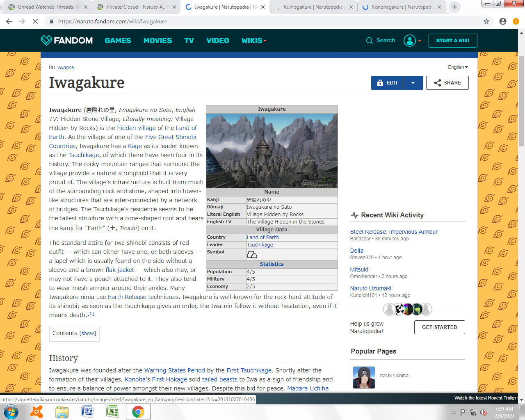Click Chrome icon in taskbar
This screenshot has height=420, width=525.
tap(138, 412)
